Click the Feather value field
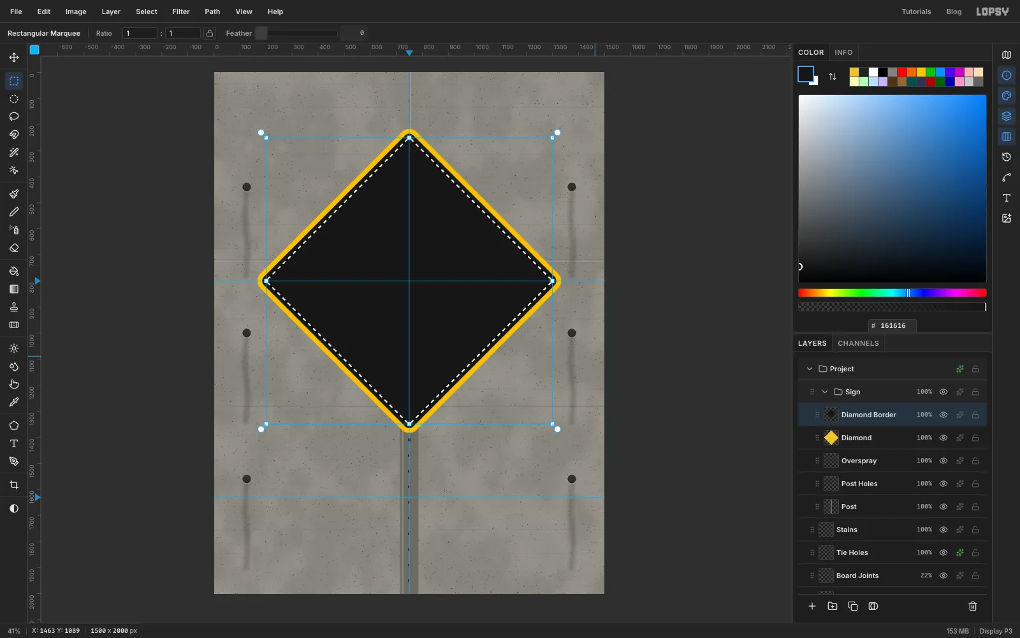 354,33
